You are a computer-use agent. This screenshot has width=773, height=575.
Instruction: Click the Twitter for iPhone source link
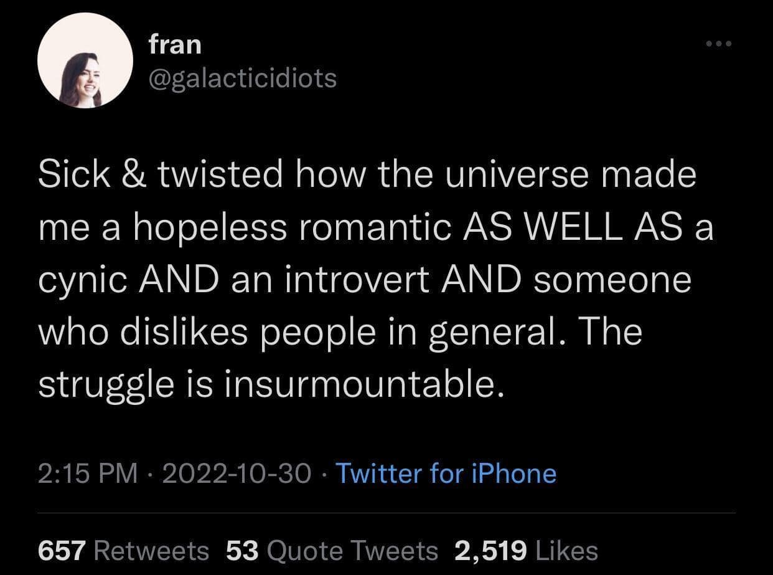point(446,473)
